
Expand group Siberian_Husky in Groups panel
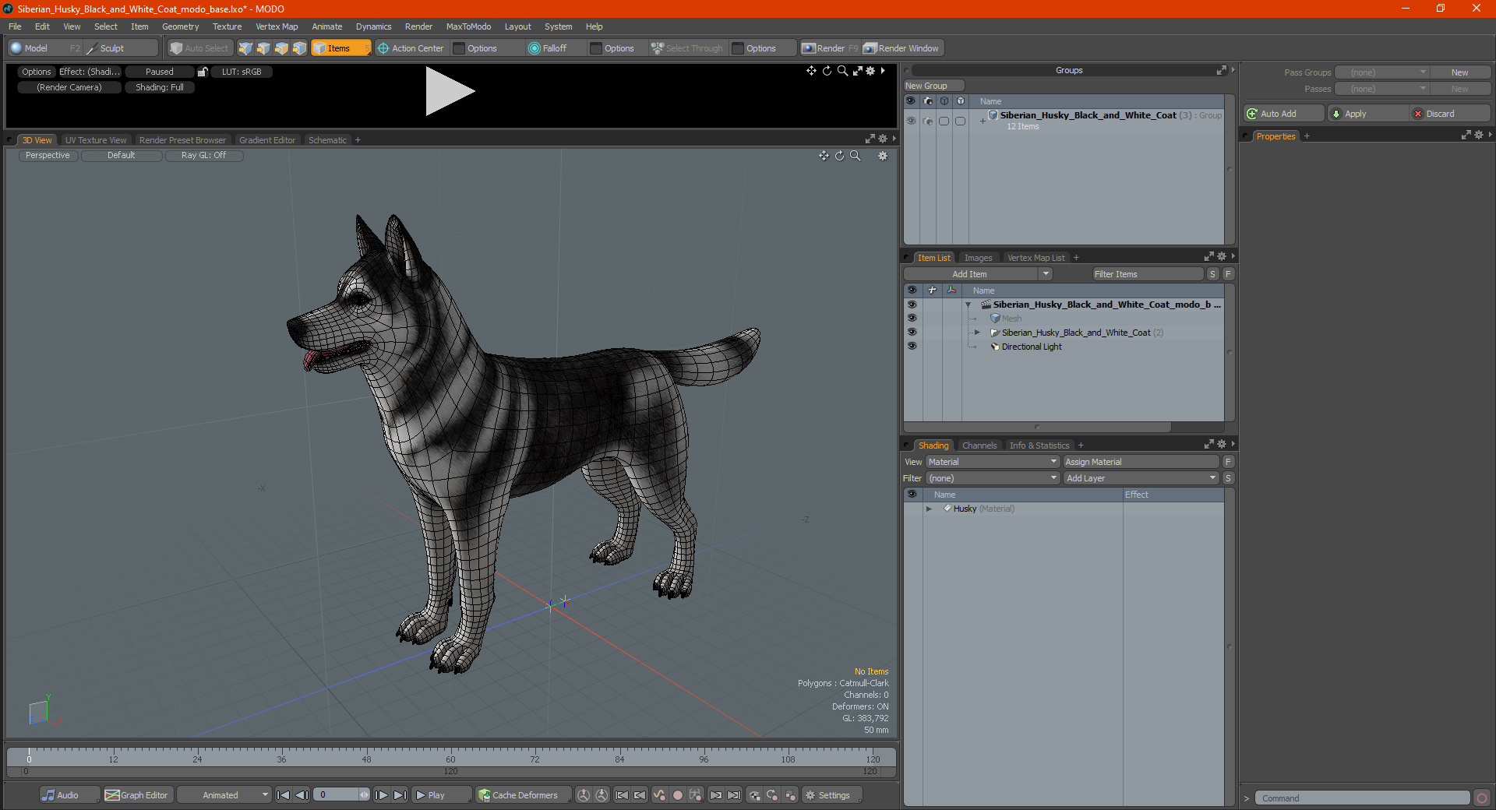coord(983,121)
